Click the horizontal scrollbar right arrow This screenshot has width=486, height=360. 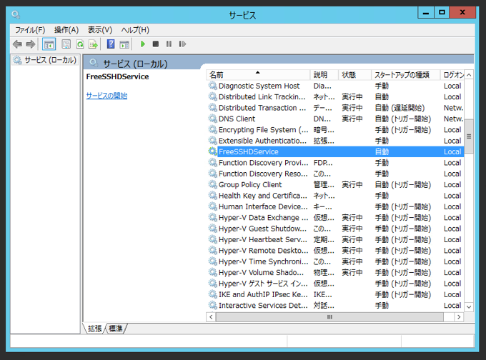459,317
